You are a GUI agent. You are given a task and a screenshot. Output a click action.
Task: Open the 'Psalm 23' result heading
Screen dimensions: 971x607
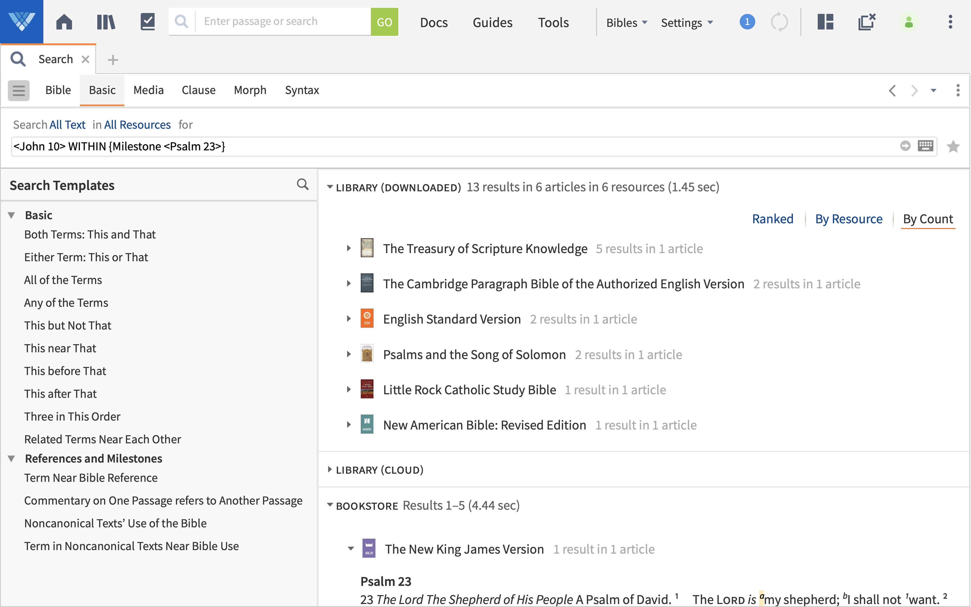(386, 581)
